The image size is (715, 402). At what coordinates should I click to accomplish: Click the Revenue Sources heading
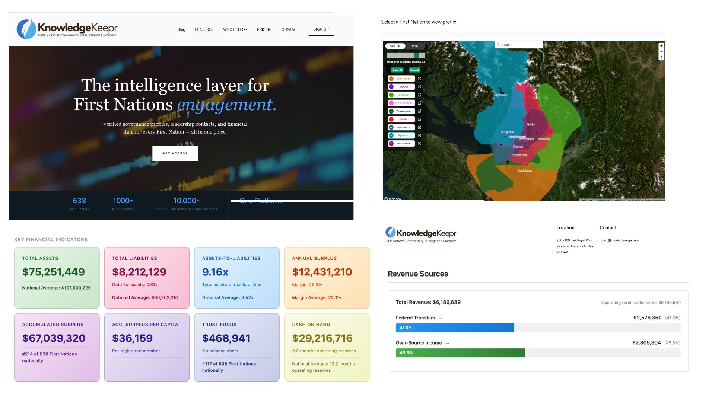418,274
